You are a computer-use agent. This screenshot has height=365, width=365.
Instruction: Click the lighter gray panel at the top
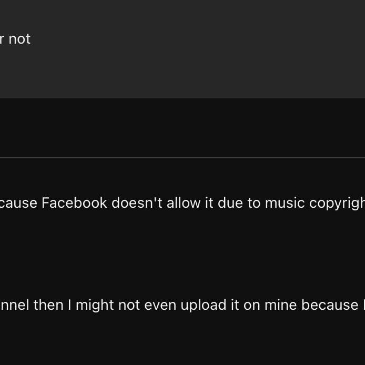click(182, 68)
